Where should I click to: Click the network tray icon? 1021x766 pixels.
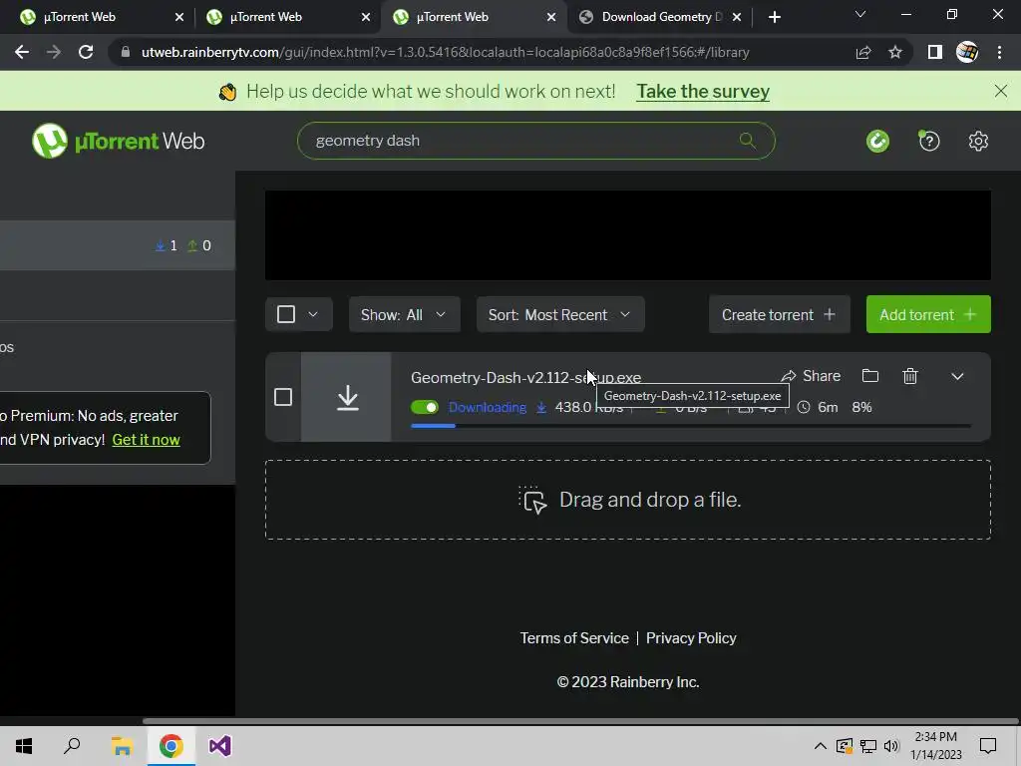click(868, 746)
